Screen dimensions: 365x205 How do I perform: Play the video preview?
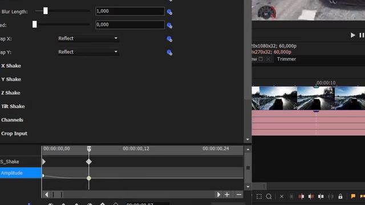(x=352, y=35)
